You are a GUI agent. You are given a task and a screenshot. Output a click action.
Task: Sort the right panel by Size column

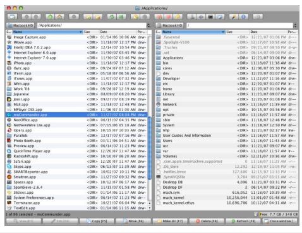tap(238, 32)
